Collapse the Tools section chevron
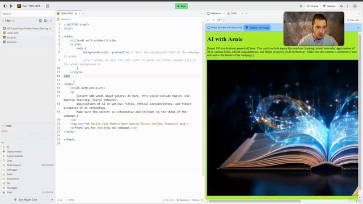363x204 pixels. pyautogui.click(x=3, y=126)
